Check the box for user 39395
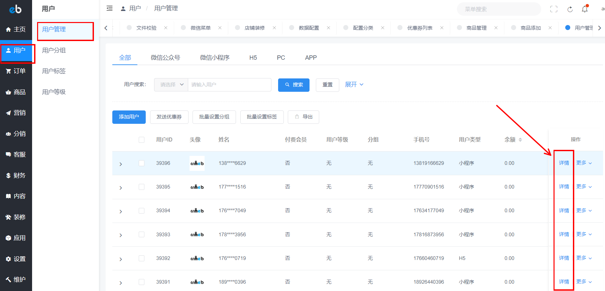This screenshot has width=605, height=291. click(142, 187)
